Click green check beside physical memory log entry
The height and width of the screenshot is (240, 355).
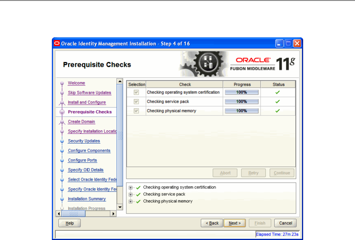click(138, 202)
